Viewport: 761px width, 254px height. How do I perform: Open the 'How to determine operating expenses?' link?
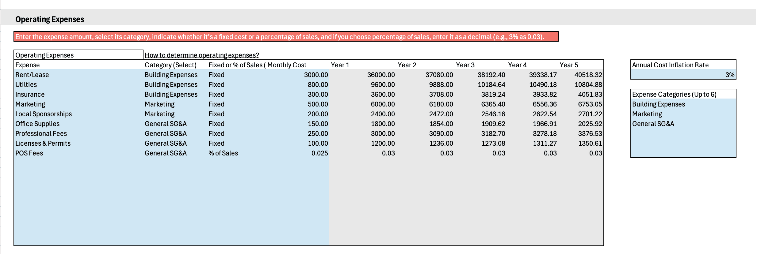(x=201, y=55)
